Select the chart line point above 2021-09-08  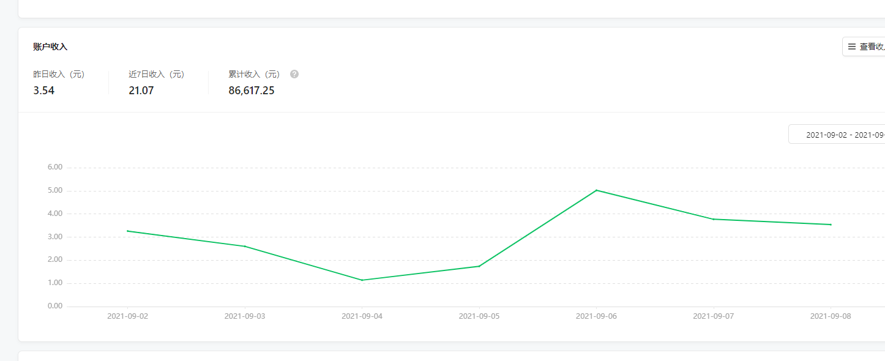(x=831, y=225)
